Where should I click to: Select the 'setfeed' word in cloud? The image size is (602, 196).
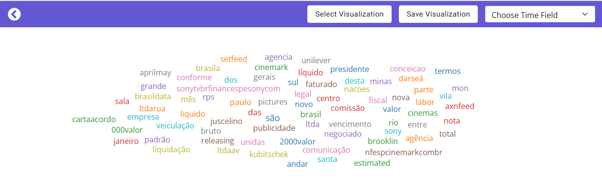pos(234,59)
